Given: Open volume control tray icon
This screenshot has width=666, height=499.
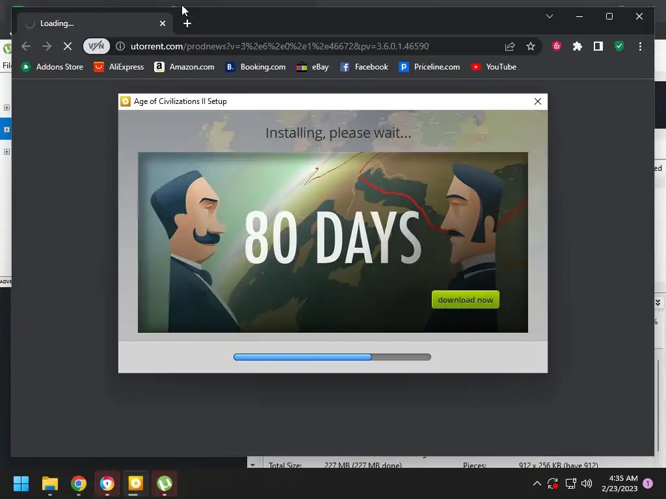Looking at the screenshot, I should 587,483.
